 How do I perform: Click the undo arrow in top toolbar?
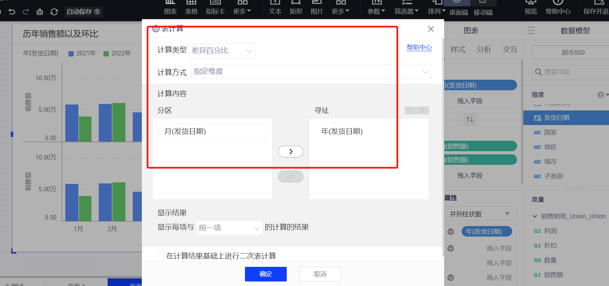[x=12, y=12]
